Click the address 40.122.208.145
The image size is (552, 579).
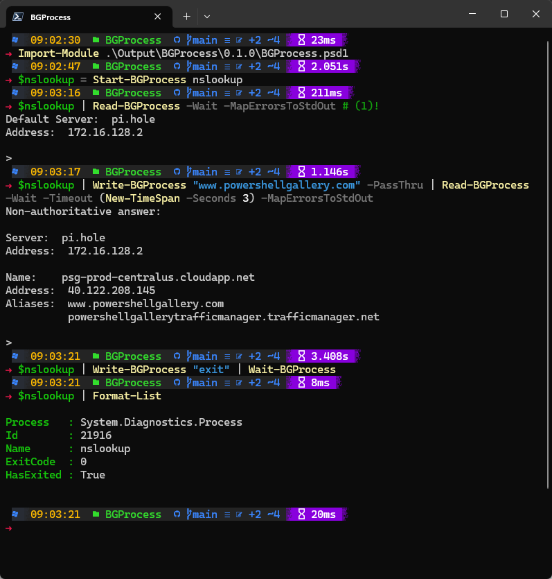[x=112, y=291]
